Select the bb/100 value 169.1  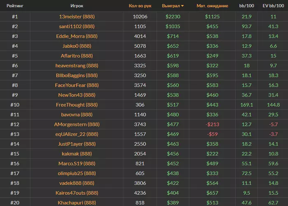pos(246,105)
